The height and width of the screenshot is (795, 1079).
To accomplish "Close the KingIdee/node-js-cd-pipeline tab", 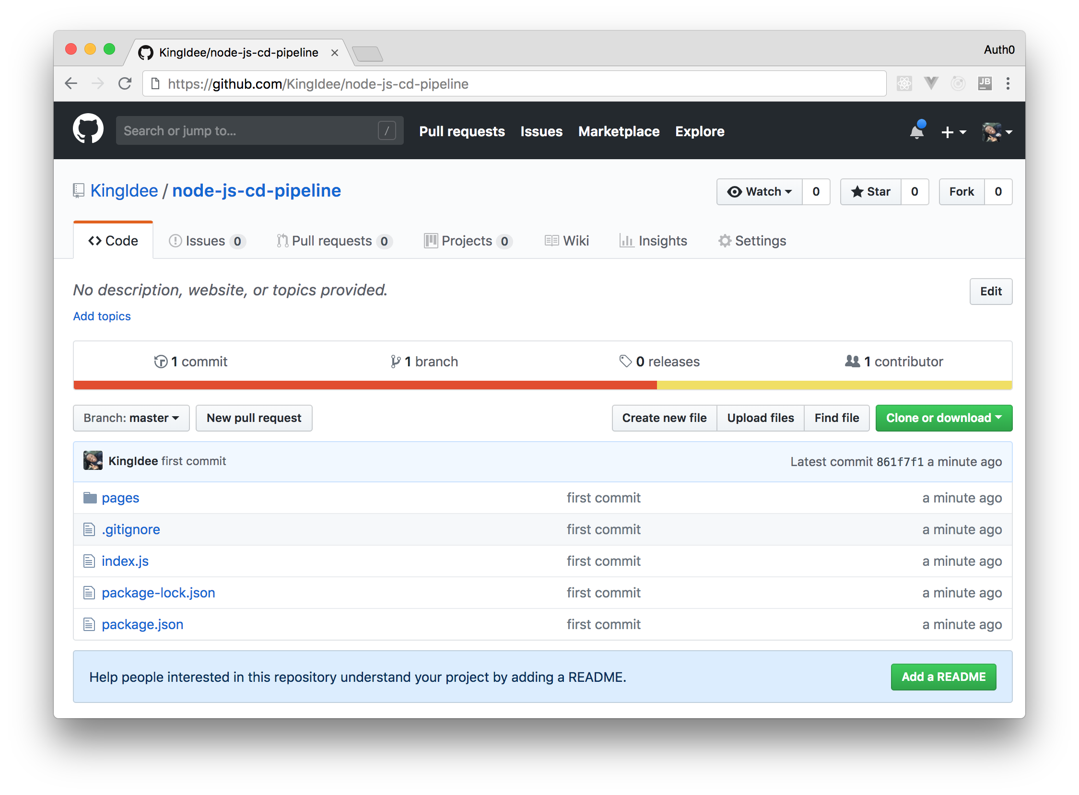I will click(x=334, y=52).
